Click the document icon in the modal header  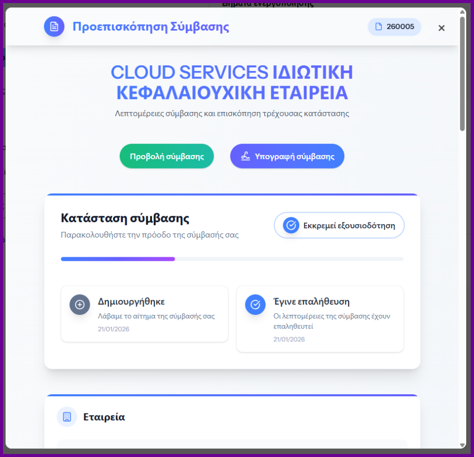(x=54, y=26)
